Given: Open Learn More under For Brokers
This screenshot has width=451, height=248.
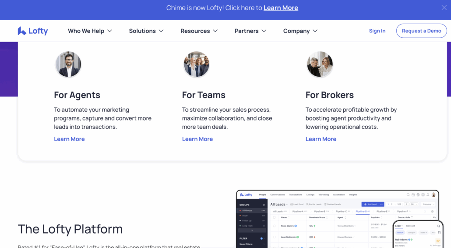Looking at the screenshot, I should coord(321,139).
